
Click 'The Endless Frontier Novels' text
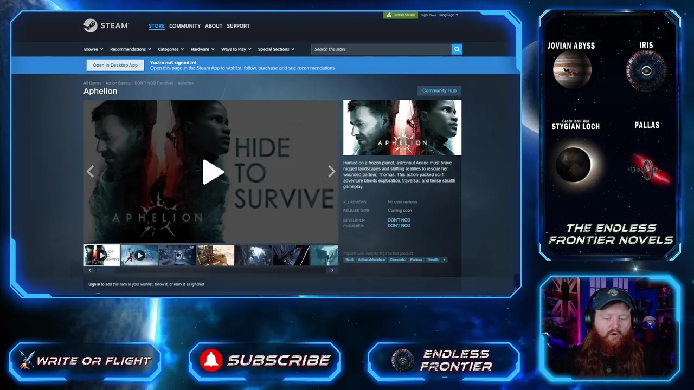pos(611,234)
